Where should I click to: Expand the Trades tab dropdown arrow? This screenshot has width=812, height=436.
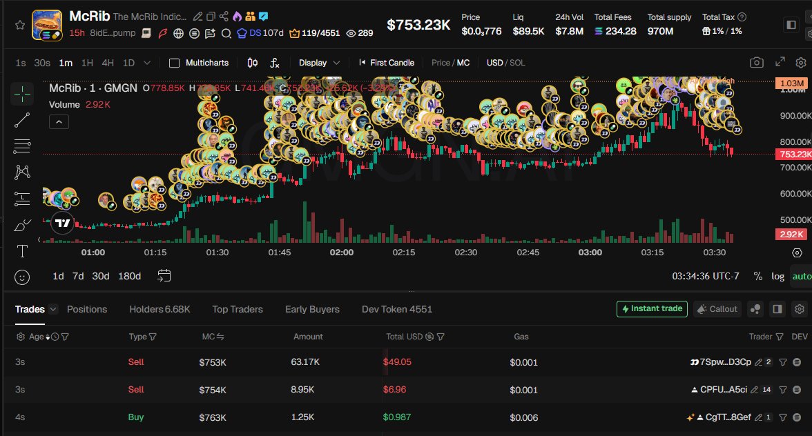tap(52, 309)
